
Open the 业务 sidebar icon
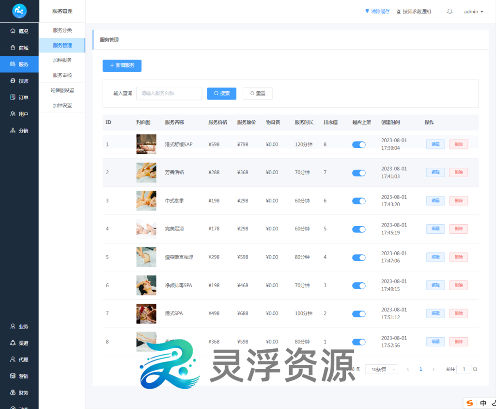(x=13, y=327)
